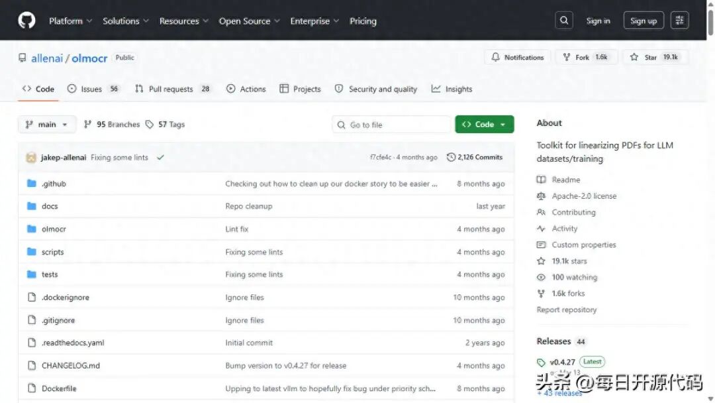Open the docs folder
This screenshot has width=715, height=403.
(50, 206)
